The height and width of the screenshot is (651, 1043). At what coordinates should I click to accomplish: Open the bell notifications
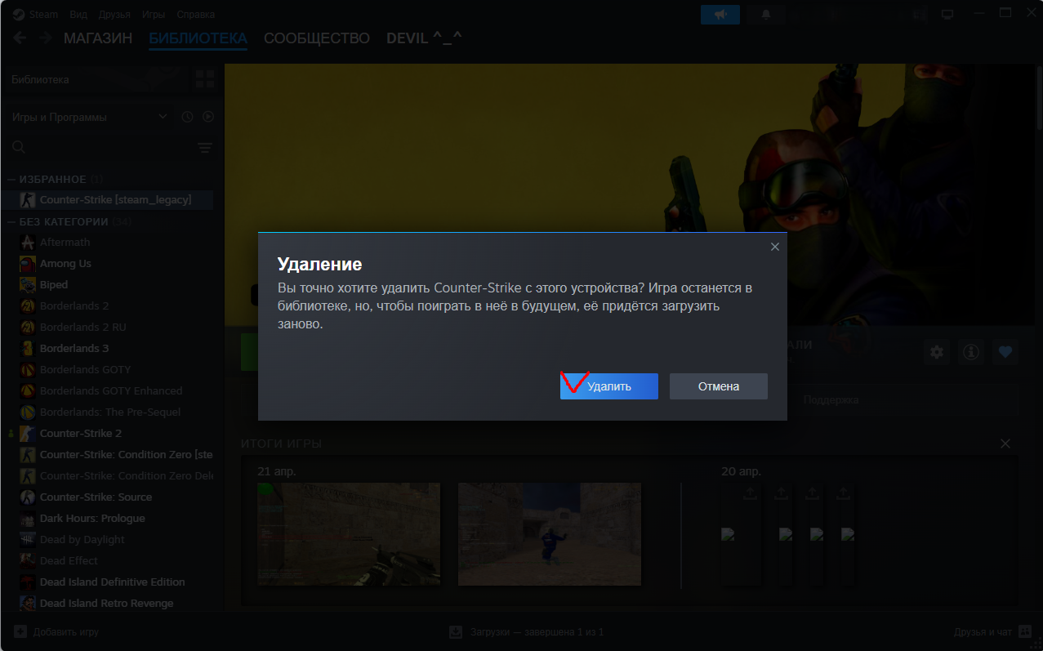(x=766, y=15)
